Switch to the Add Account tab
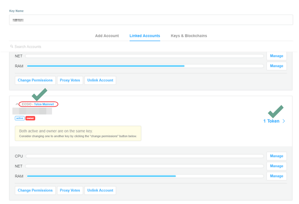299x204 pixels. coord(107,35)
